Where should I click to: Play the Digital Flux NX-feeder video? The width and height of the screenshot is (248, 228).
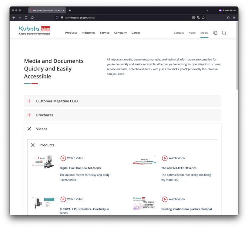(x=72, y=158)
